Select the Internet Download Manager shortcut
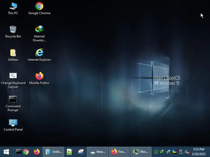 tap(39, 34)
